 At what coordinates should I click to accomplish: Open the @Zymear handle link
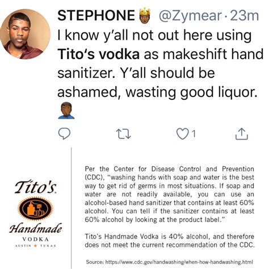190,16
